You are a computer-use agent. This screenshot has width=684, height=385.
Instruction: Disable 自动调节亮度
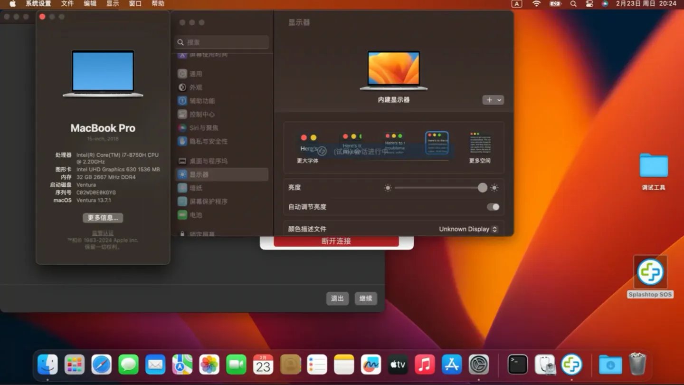493,207
